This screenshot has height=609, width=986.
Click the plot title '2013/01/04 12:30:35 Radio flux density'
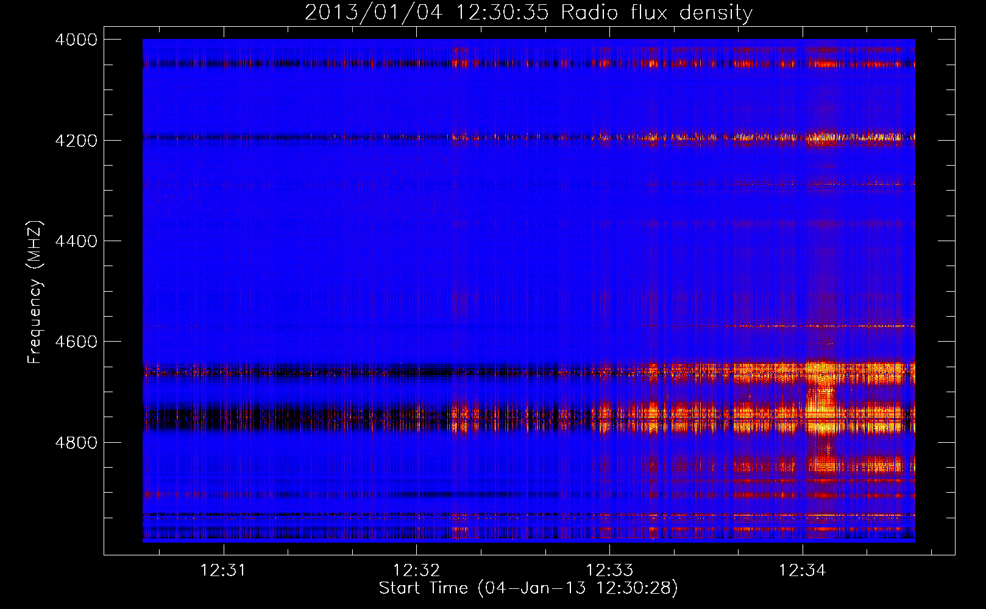(528, 12)
